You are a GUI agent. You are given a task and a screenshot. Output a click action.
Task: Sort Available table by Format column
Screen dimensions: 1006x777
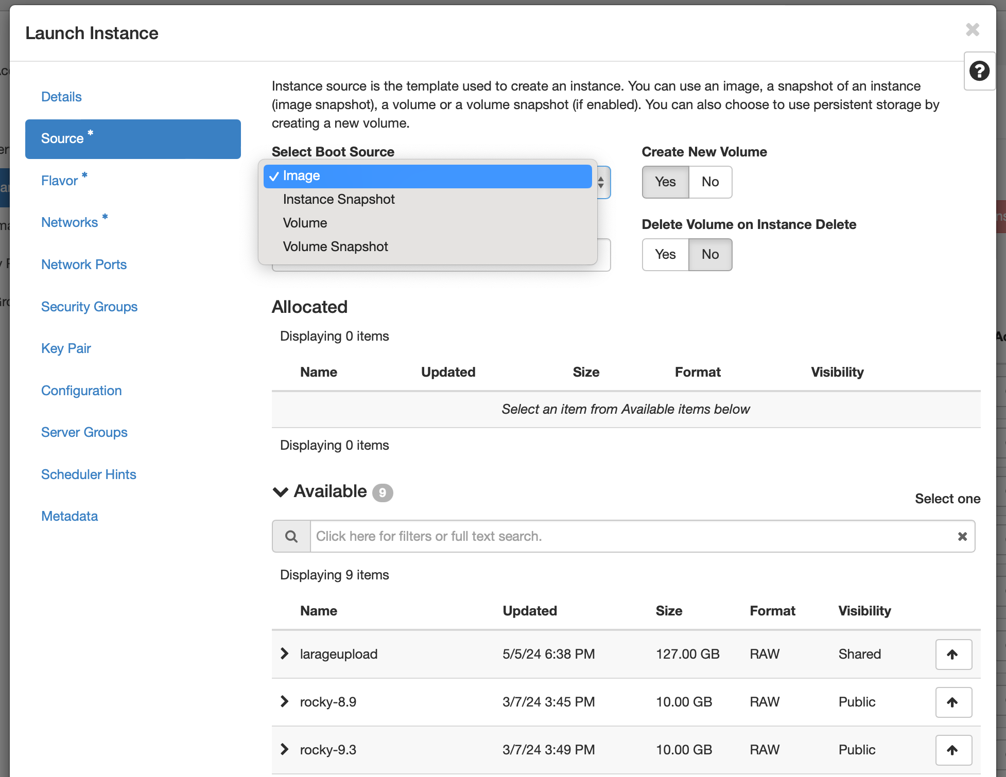coord(772,611)
